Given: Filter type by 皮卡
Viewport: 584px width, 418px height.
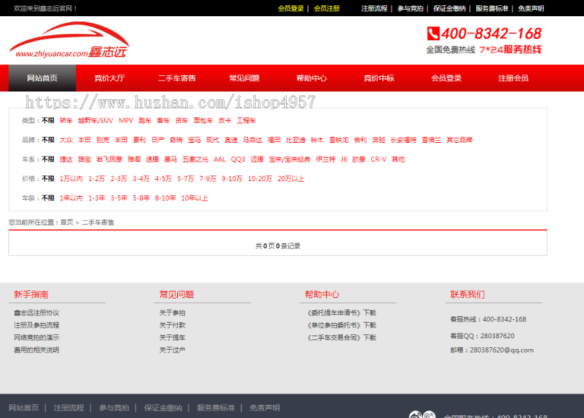Looking at the screenshot, I should click(x=225, y=121).
